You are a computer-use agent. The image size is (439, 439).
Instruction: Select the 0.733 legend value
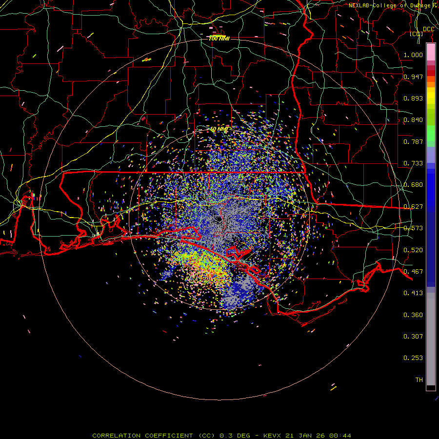coord(413,163)
